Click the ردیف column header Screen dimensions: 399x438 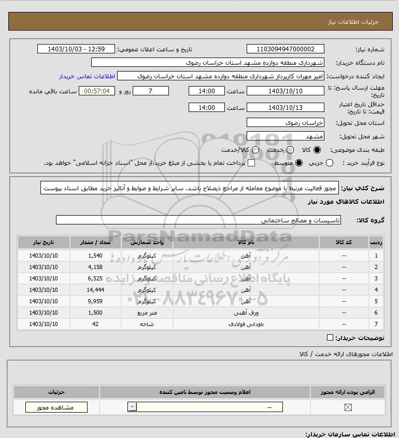click(x=376, y=242)
